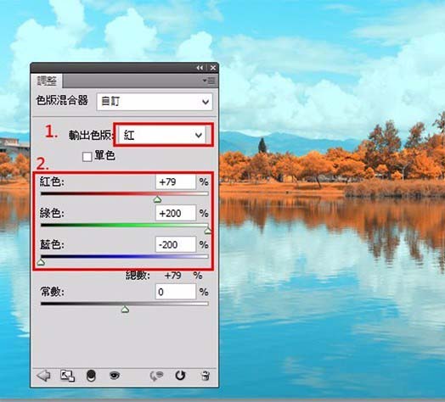Click the view previous state icon
The image size is (445, 402).
click(x=156, y=376)
